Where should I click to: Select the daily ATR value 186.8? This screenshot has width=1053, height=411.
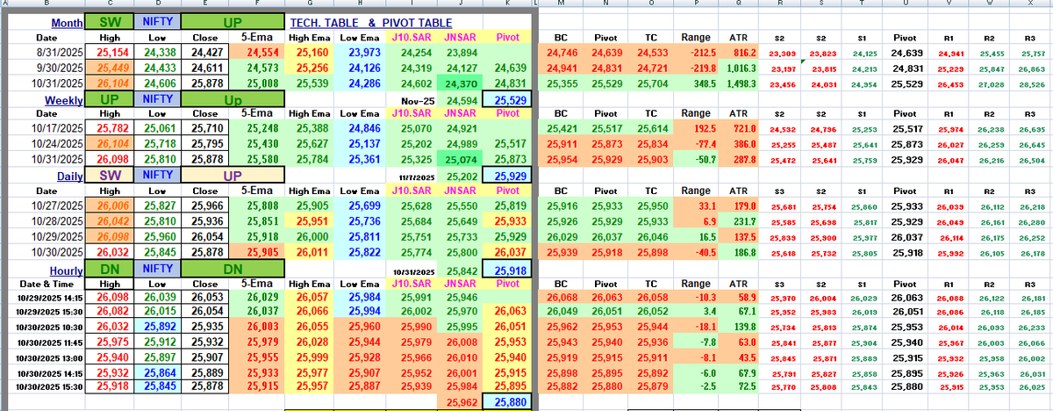click(x=741, y=251)
